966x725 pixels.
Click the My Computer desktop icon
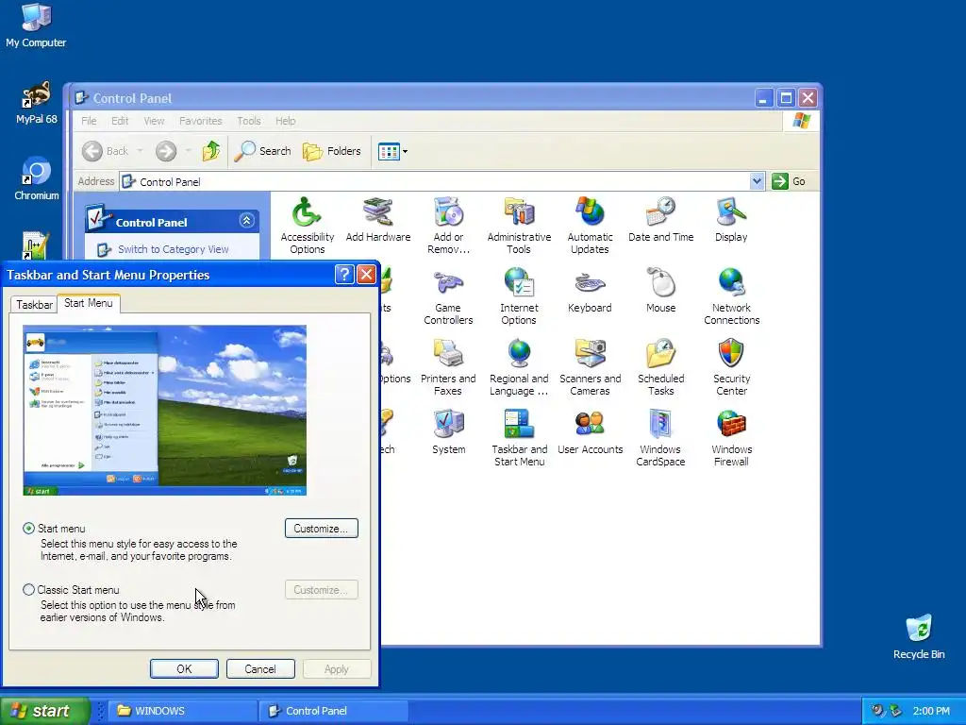point(36,25)
